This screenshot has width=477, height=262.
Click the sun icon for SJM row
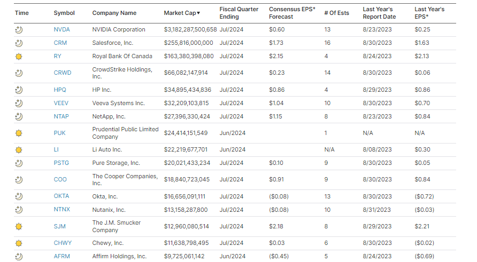19,226
